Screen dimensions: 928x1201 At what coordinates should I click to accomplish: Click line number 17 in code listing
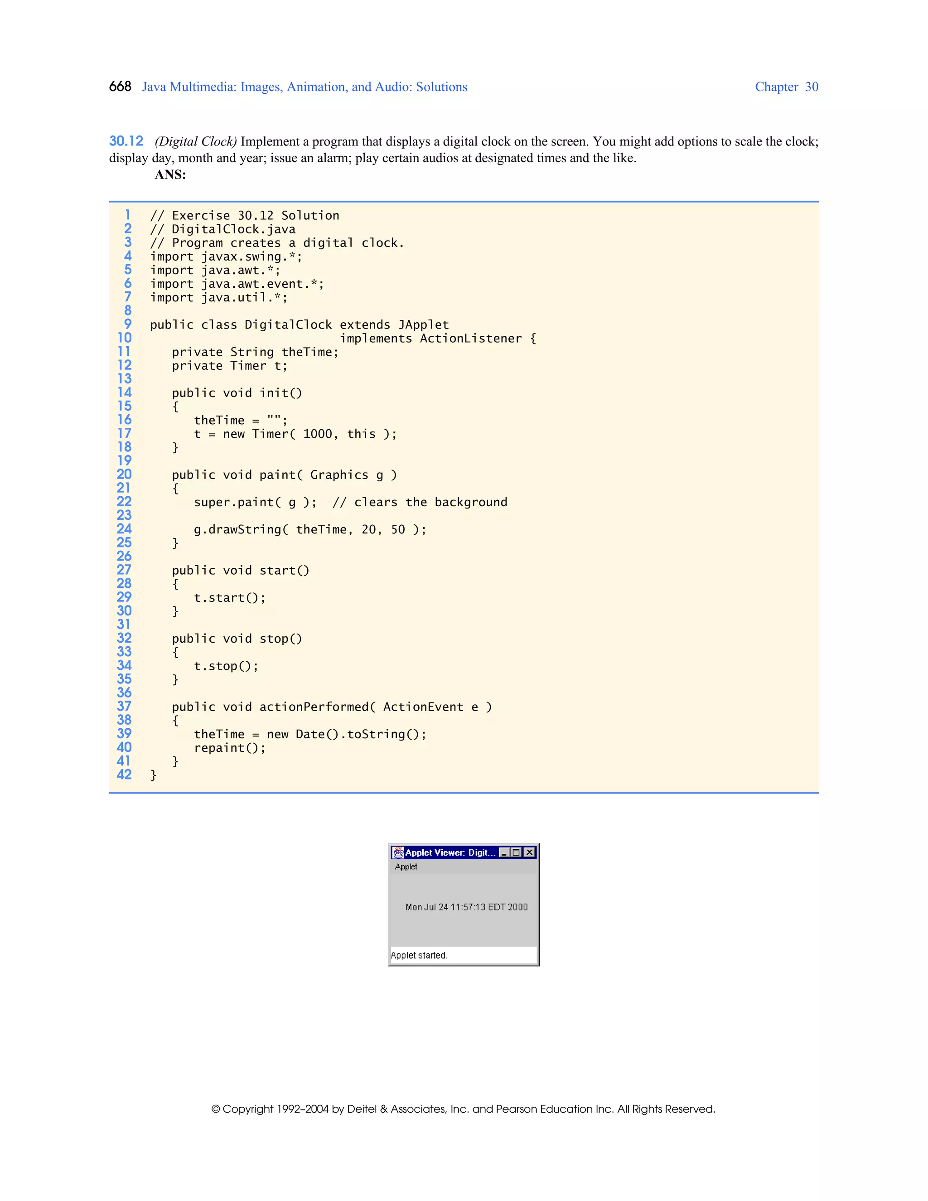[x=124, y=433]
